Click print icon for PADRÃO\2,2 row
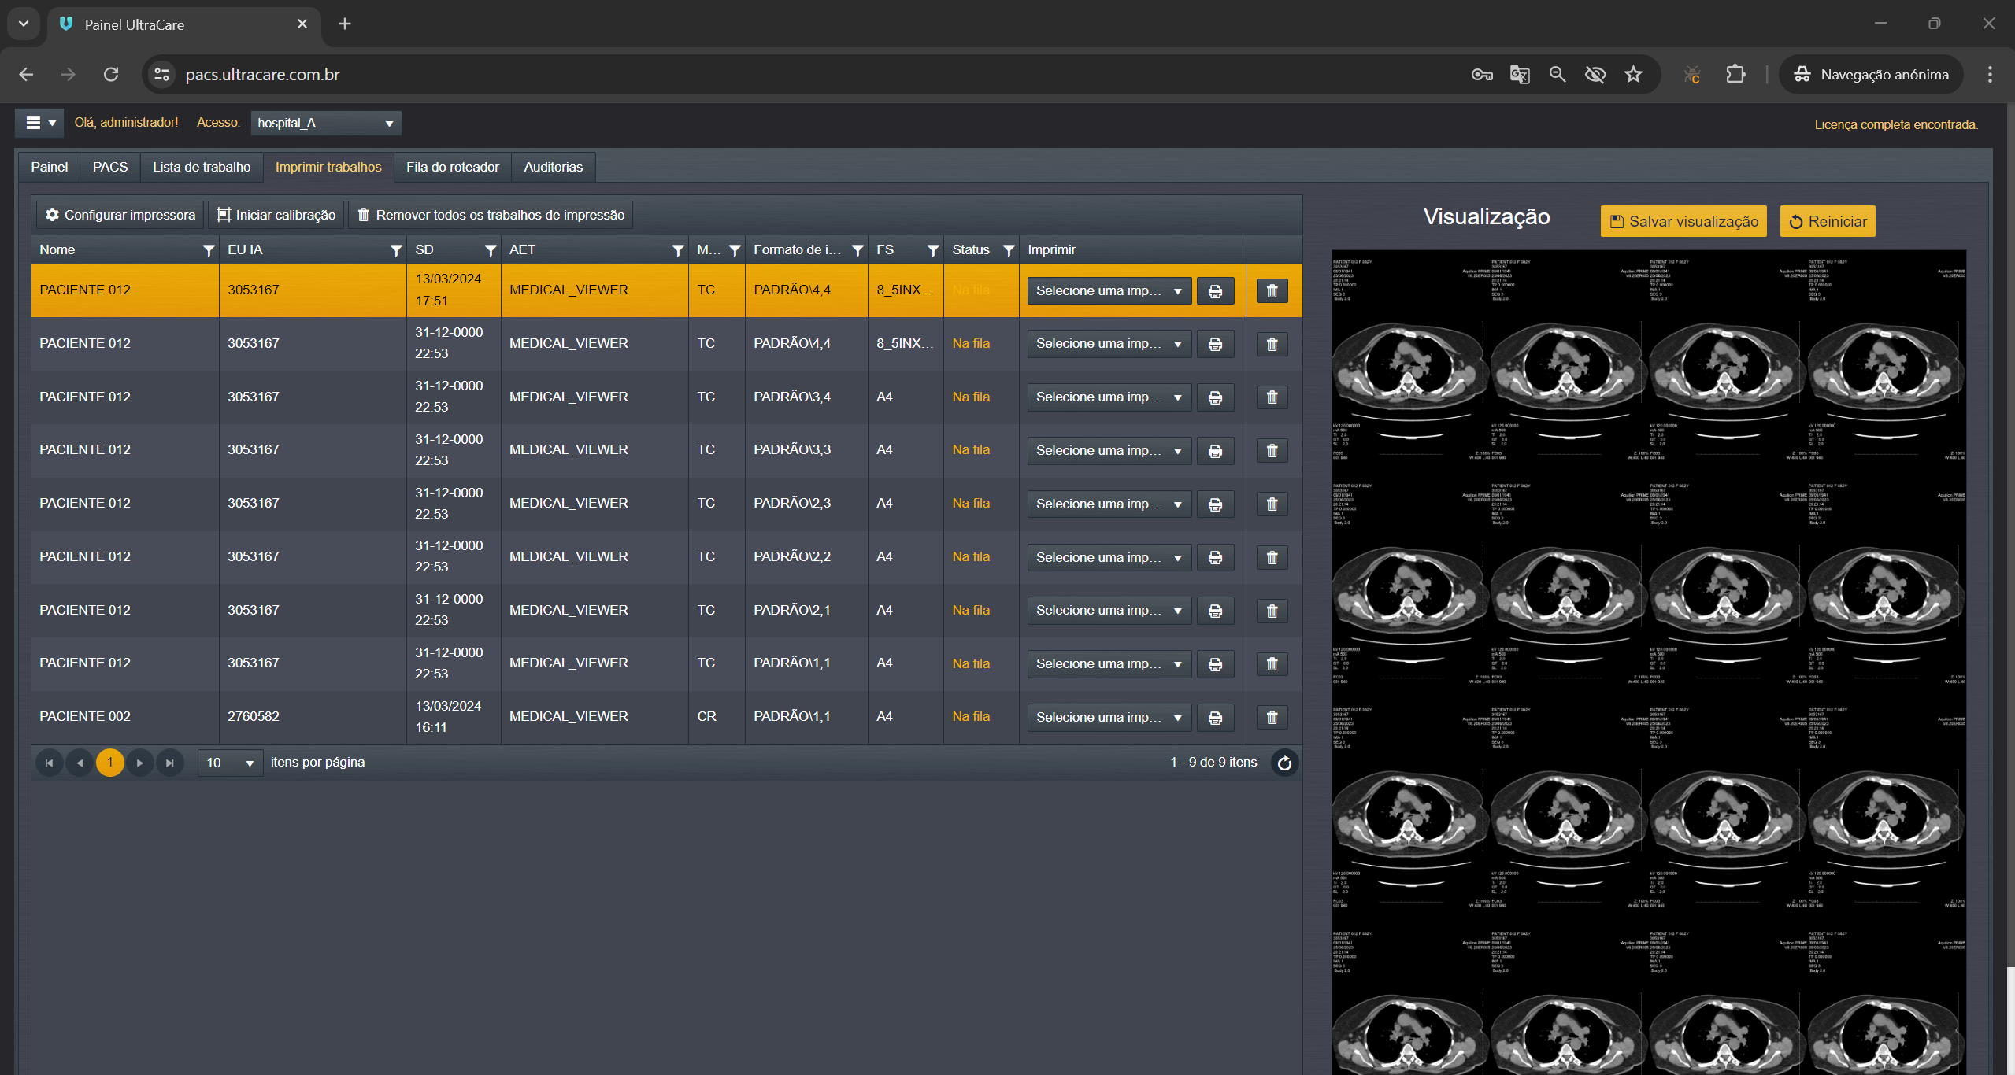2015x1075 pixels. (x=1215, y=557)
